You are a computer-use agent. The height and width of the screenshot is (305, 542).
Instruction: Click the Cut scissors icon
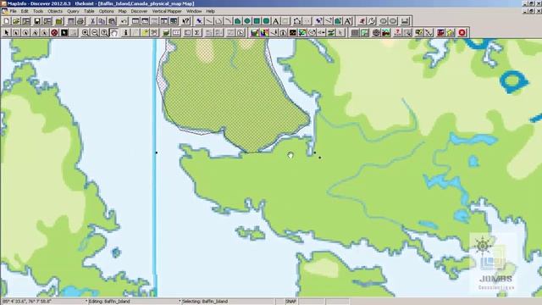pyautogui.click(x=92, y=21)
